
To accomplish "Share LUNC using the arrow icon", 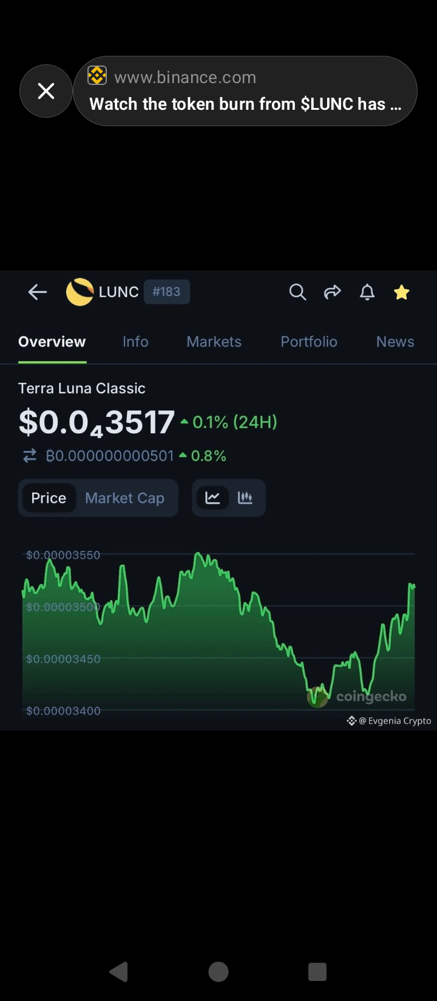I will 333,292.
